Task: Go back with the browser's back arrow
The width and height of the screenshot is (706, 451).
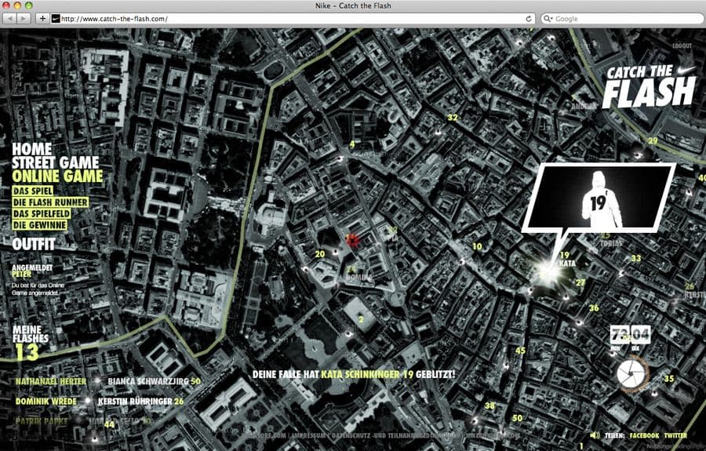Action: pyautogui.click(x=10, y=19)
